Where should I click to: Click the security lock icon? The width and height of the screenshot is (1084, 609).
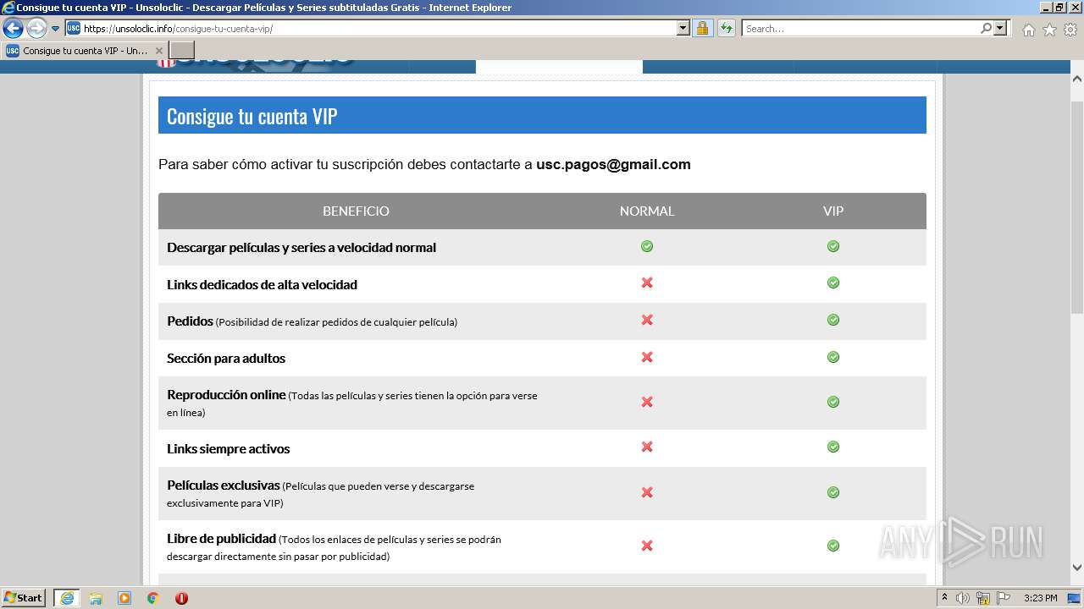click(702, 29)
